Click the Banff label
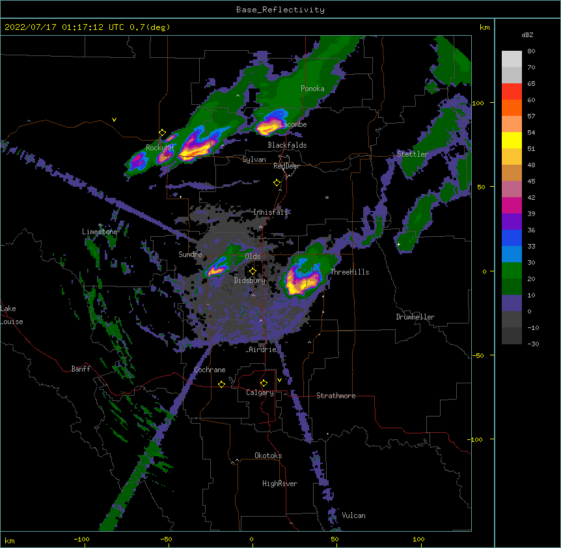This screenshot has height=548, width=561. [x=81, y=369]
